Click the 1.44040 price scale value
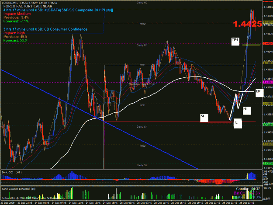This screenshot has width=273, height=205. [x=268, y=52]
